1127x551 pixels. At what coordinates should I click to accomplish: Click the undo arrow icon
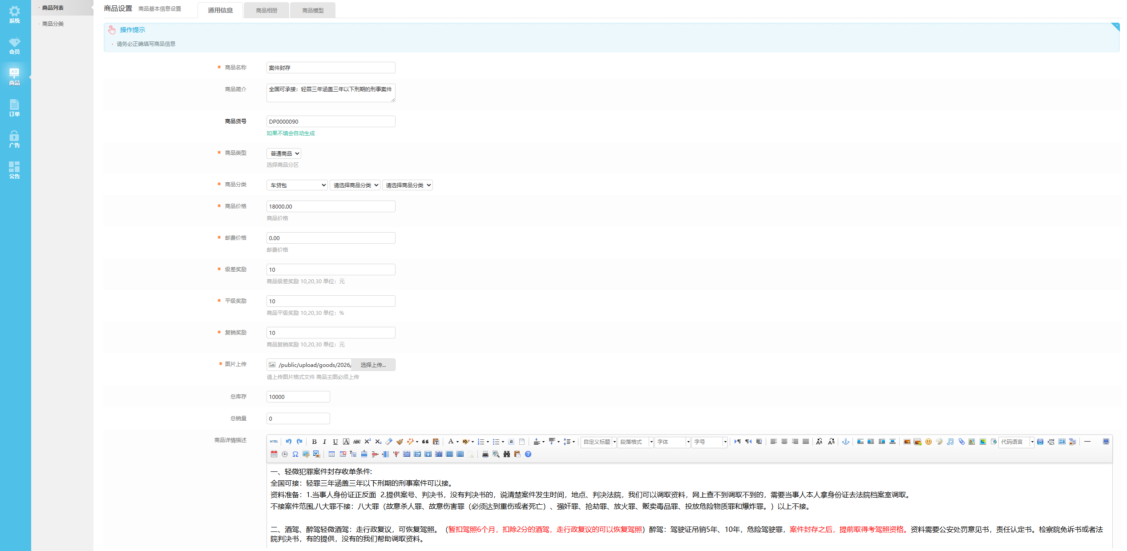pos(289,442)
